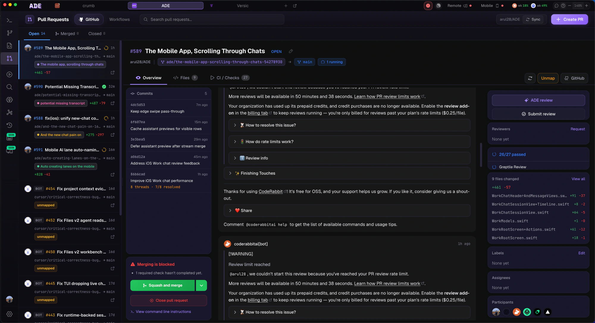This screenshot has width=595, height=323.
Task: Refresh the pull request details
Action: (530, 78)
